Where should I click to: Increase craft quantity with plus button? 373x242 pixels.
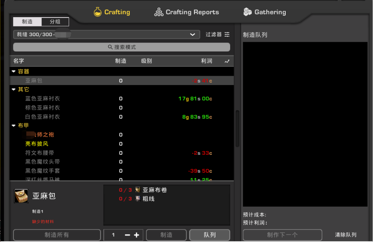[x=137, y=235]
